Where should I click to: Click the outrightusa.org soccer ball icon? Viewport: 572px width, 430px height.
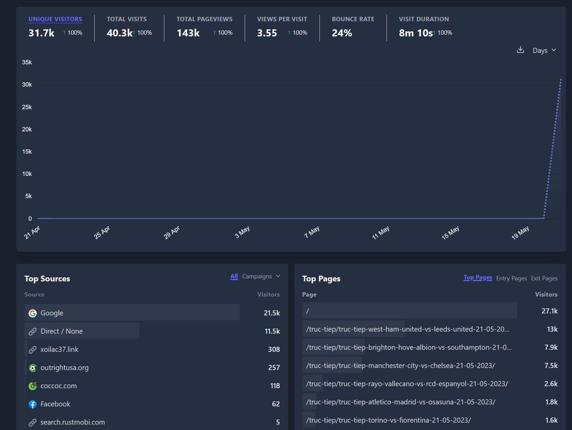33,368
